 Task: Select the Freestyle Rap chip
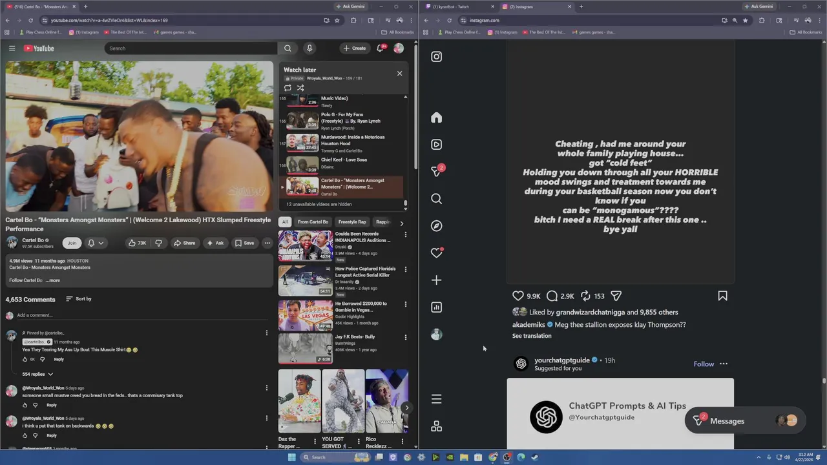[352, 222]
